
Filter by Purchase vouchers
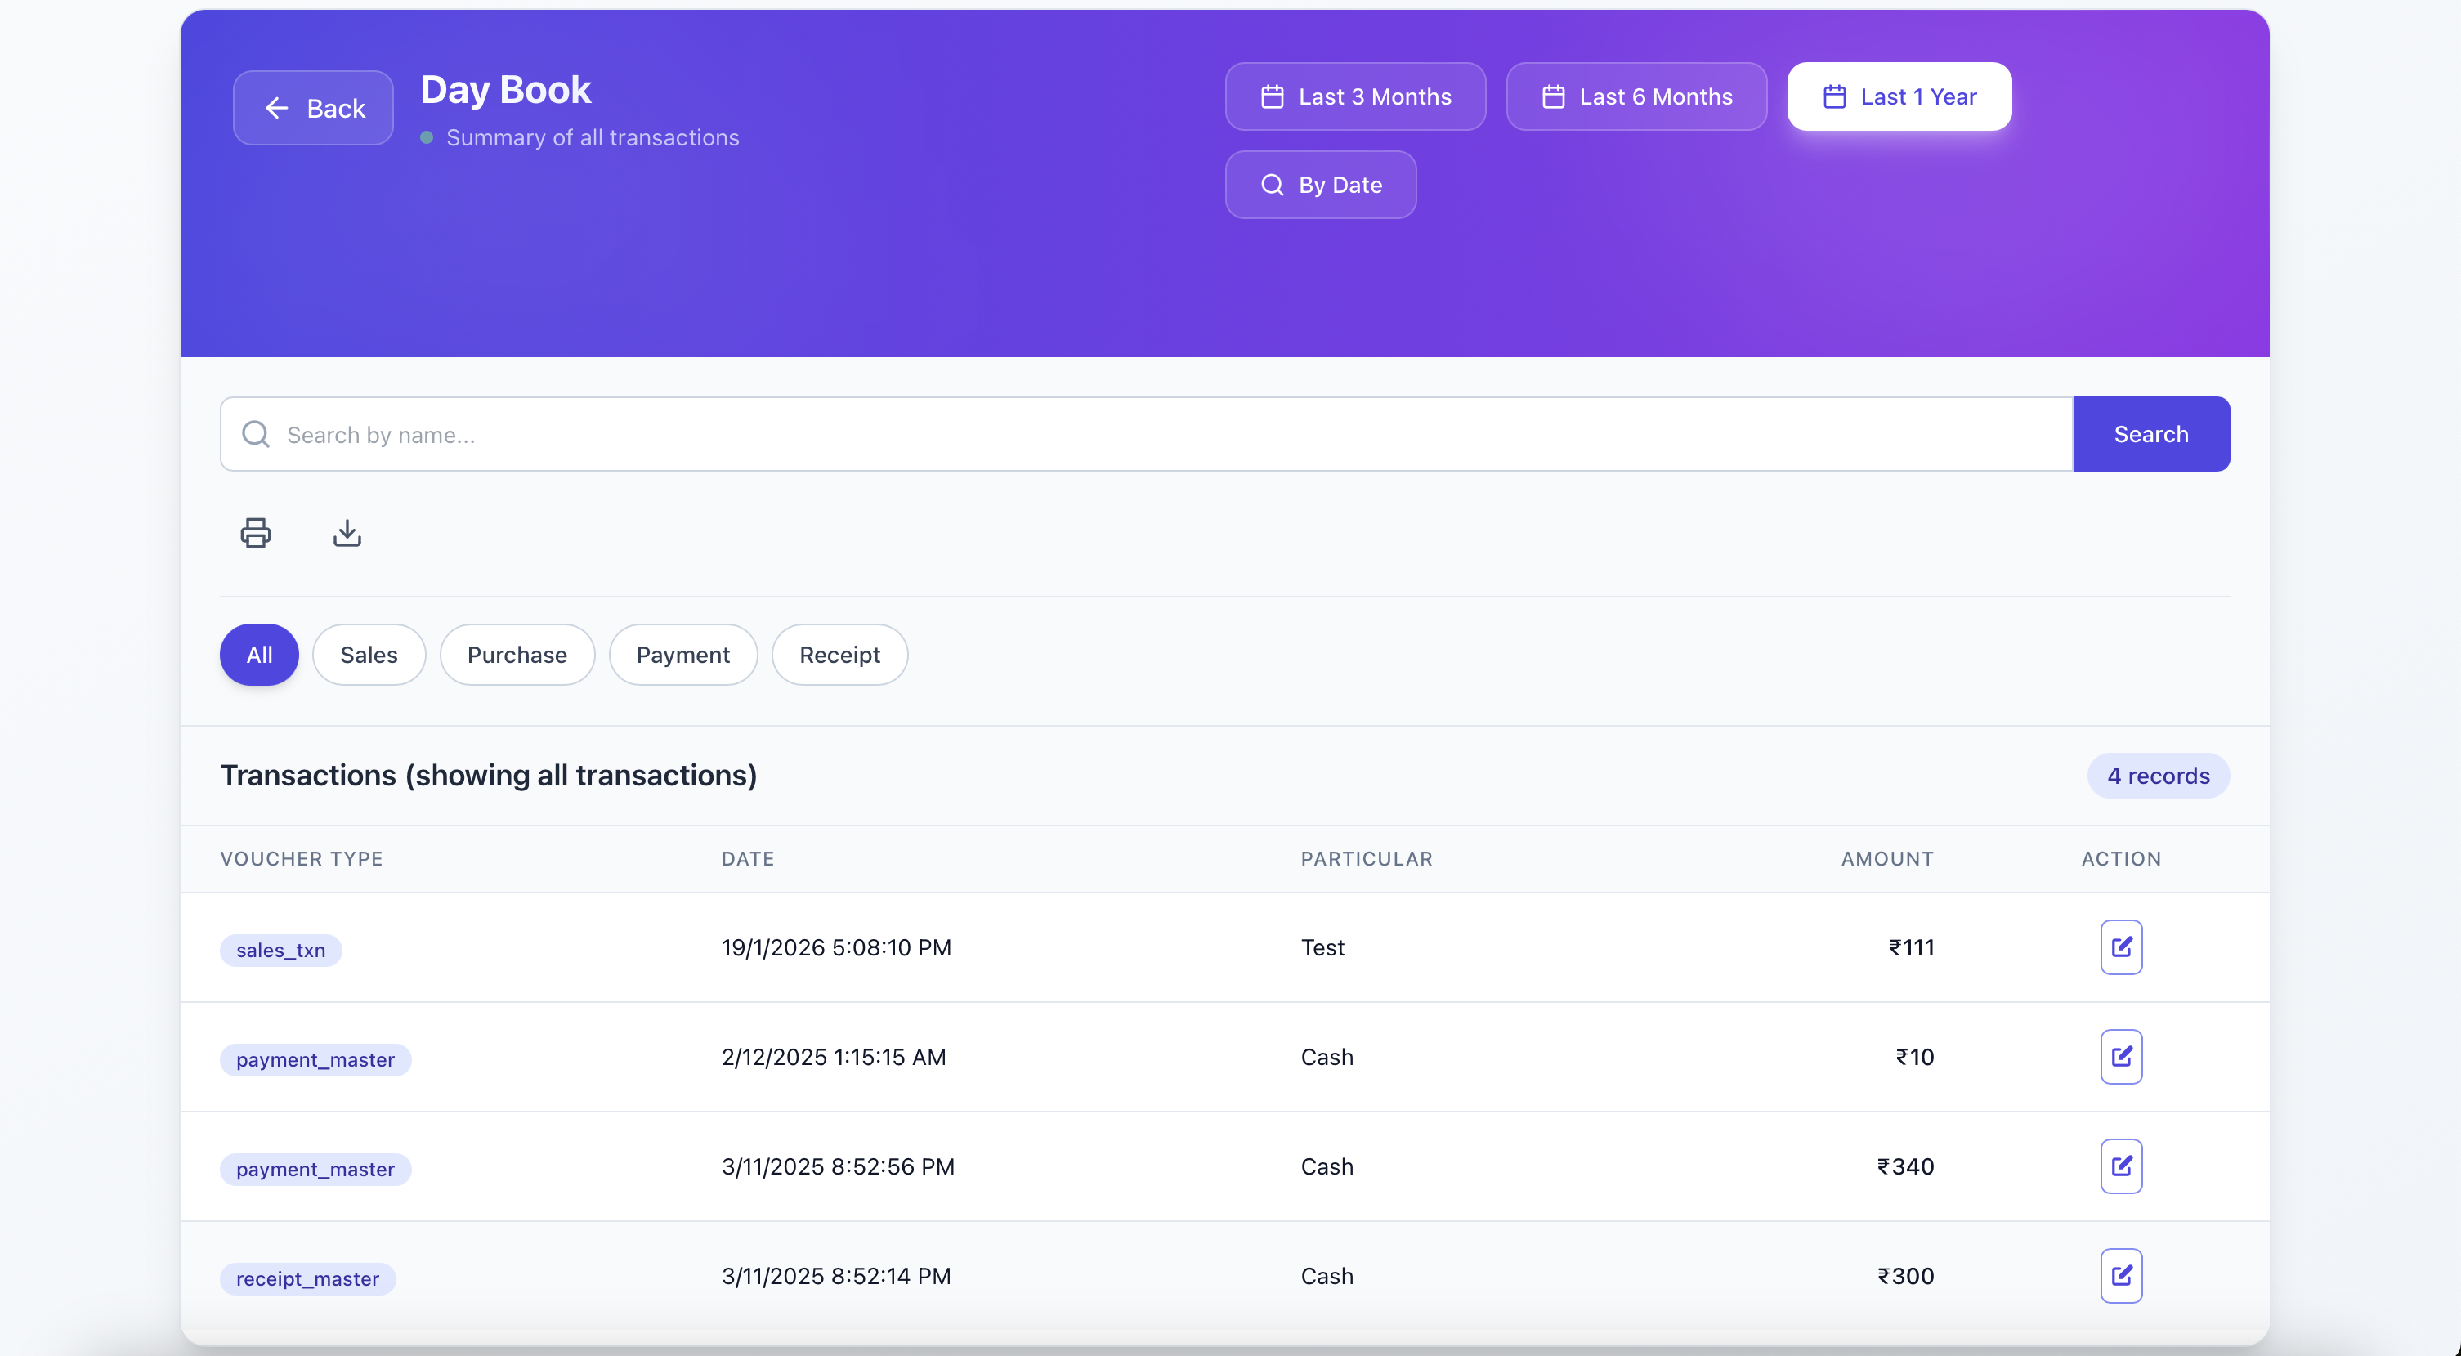coord(517,655)
